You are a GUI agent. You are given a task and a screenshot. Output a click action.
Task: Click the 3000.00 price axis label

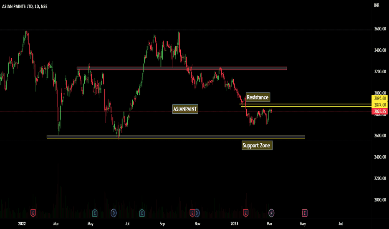tap(380, 93)
